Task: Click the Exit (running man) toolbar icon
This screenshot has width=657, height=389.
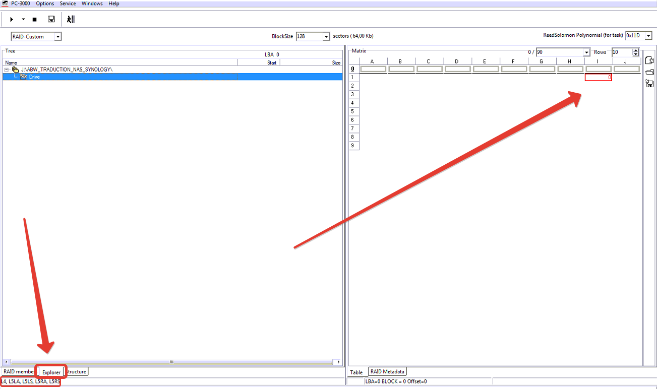Action: [x=71, y=19]
